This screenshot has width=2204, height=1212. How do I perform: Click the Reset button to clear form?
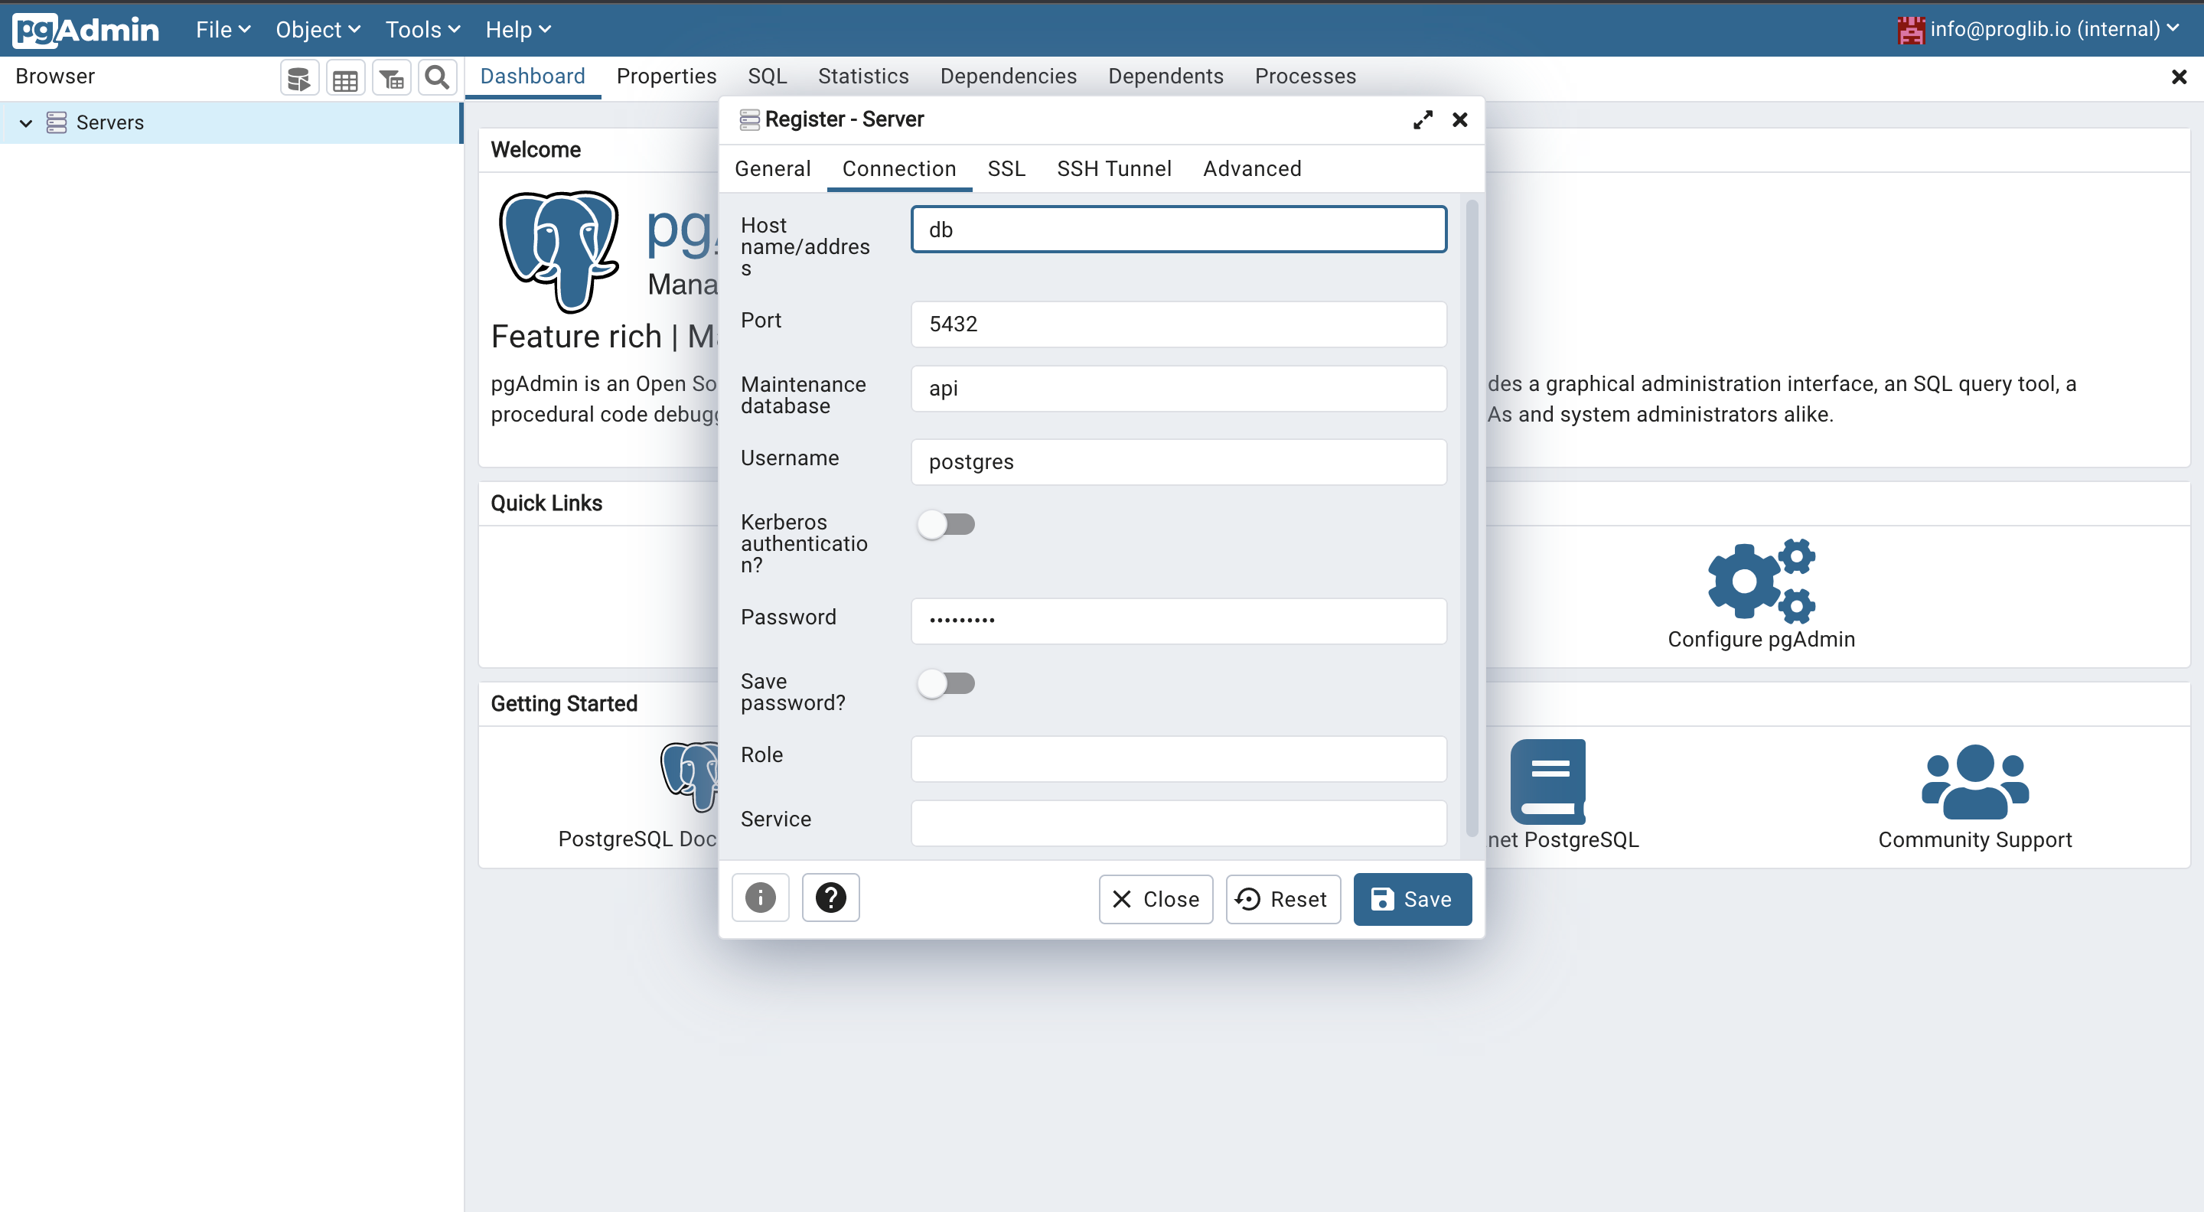(x=1282, y=898)
